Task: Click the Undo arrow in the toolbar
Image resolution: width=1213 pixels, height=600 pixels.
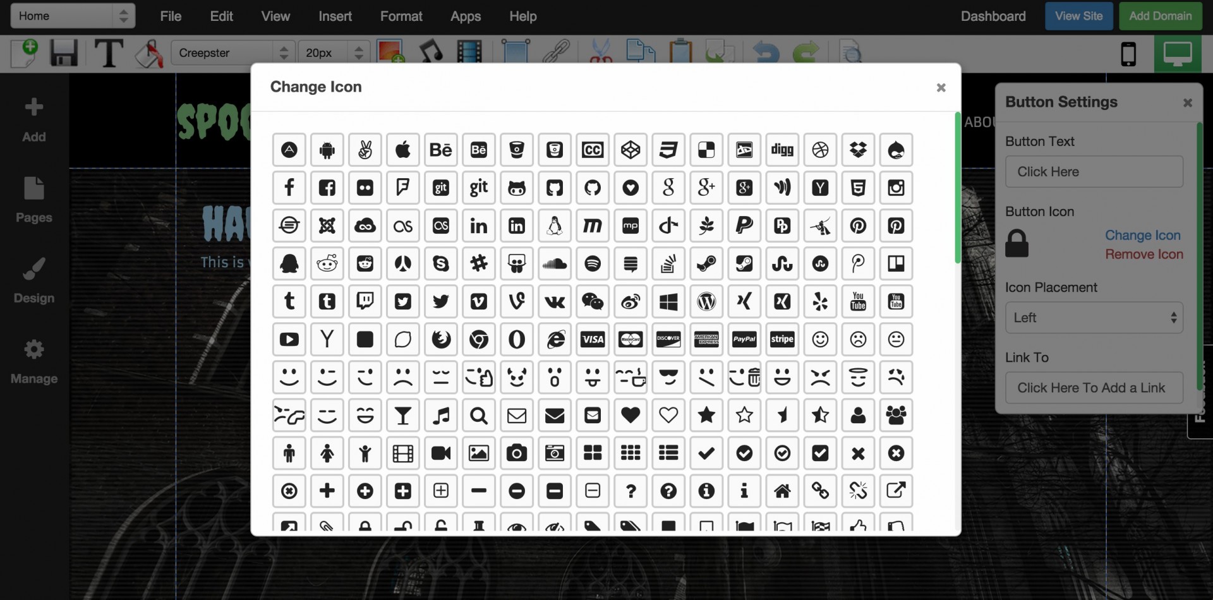Action: 765,54
